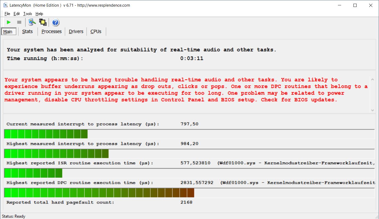Select the highest latency value 984,20
This screenshot has height=219, width=379.
[189, 144]
